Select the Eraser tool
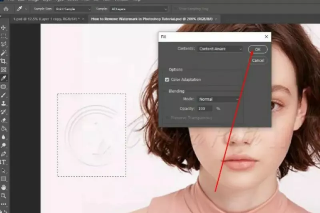This screenshot has height=213, width=320. click(4, 120)
